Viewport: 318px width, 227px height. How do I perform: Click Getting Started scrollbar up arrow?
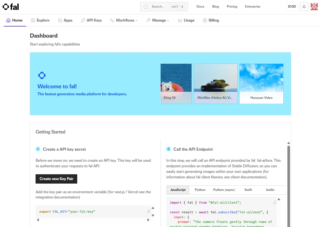click(289, 143)
